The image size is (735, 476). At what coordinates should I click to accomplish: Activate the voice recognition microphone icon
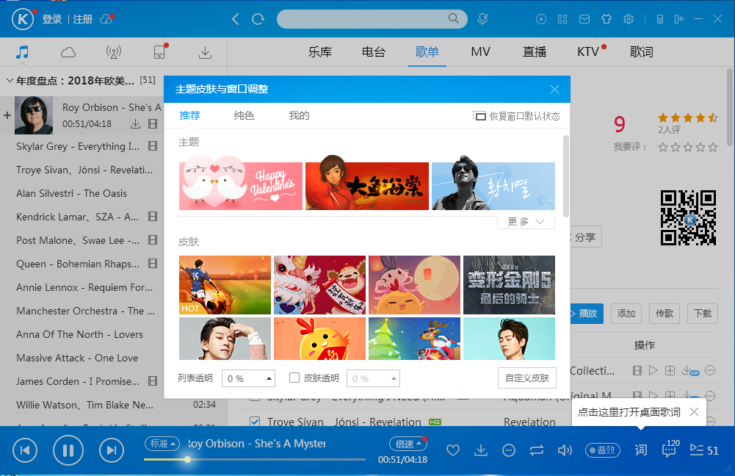point(482,19)
